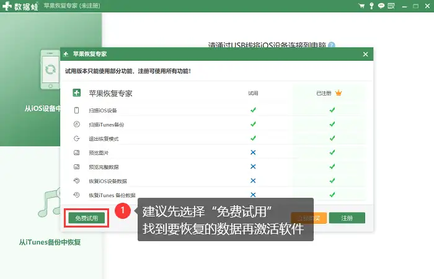The height and width of the screenshot is (279, 434).
Task: Click the 退出恢复模式 feature row label
Action: [x=104, y=139]
